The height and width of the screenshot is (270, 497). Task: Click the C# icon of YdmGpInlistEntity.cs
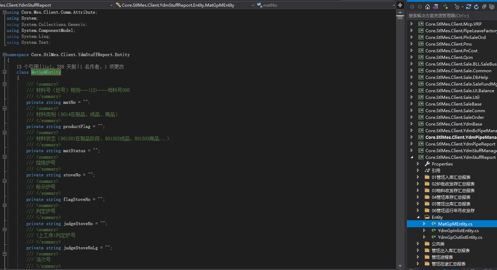coord(434,230)
